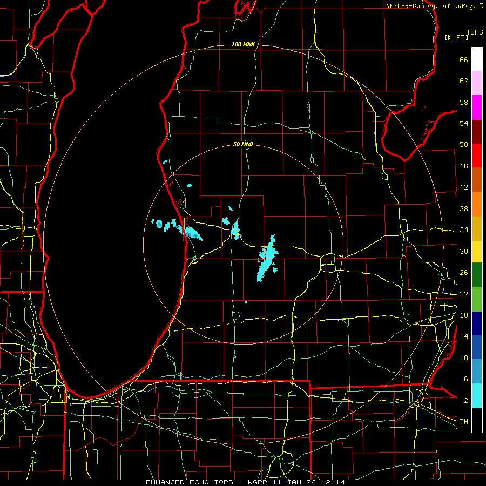
Task: Click the light green 22 kft legend swatch
Action: click(477, 299)
